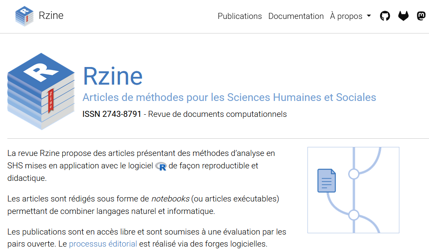
Task: Go to the Documentation page
Action: [x=296, y=16]
